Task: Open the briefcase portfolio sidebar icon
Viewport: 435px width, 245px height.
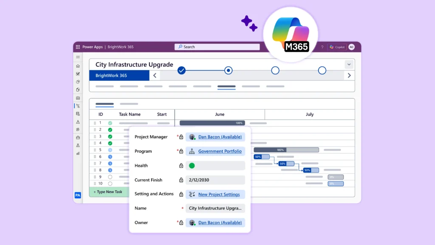Action: 78,137
